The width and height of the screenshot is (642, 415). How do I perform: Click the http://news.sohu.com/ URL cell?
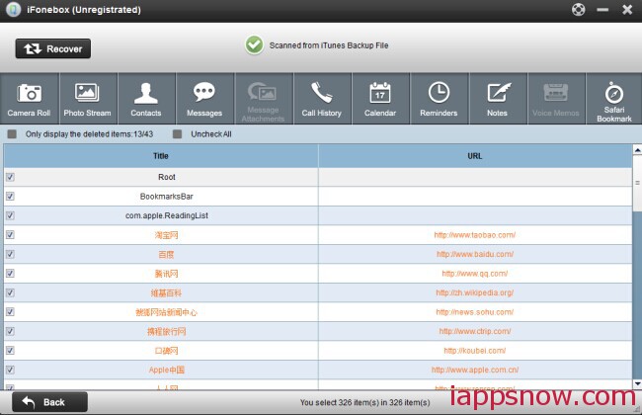coord(475,312)
